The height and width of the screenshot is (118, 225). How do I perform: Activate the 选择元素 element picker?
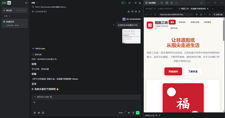click(218, 14)
